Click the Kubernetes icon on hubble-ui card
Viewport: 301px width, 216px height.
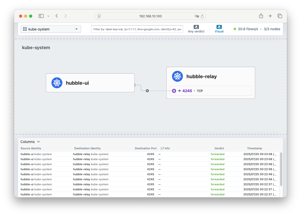click(57, 83)
